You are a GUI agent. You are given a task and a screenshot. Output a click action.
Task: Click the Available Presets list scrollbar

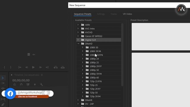point(122,55)
